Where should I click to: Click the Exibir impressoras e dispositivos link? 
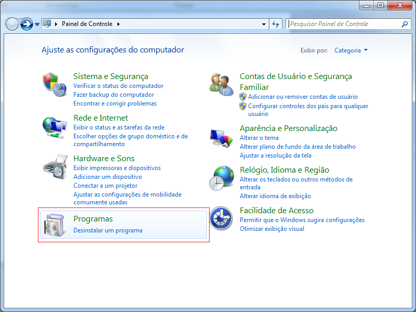[117, 168]
